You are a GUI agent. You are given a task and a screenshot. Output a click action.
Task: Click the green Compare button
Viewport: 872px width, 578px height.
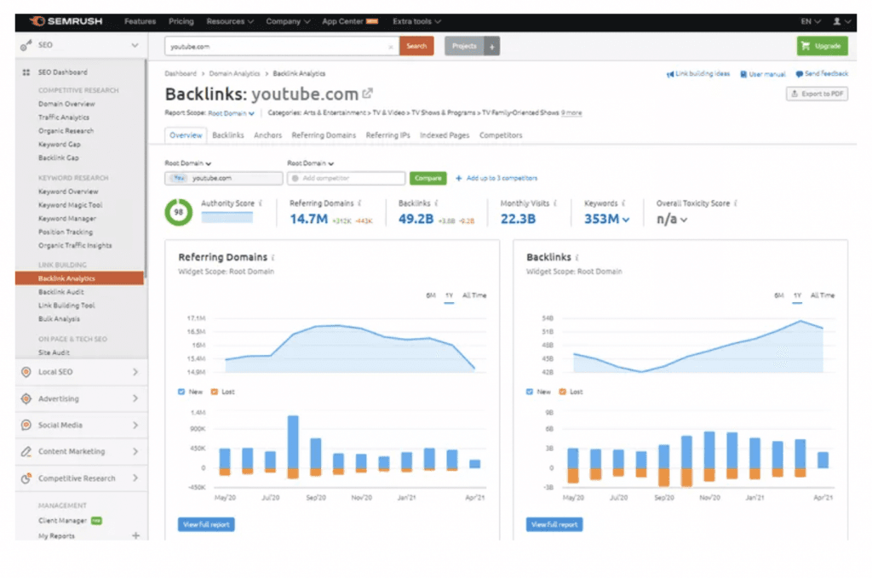tap(428, 179)
